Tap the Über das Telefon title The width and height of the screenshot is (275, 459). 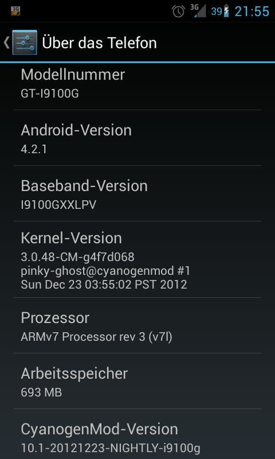coord(99,42)
